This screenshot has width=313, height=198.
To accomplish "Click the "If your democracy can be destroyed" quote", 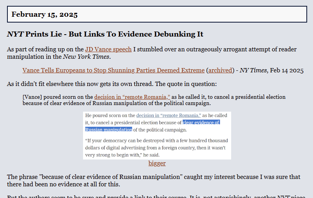I will pyautogui.click(x=157, y=148).
